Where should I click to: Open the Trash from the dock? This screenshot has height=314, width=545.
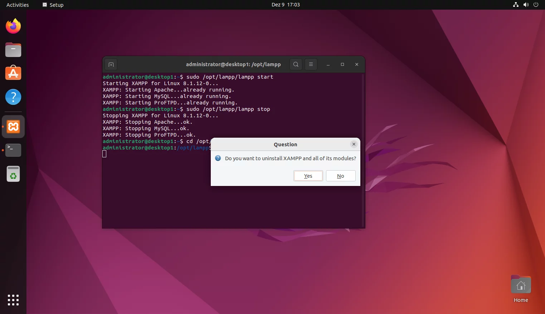point(13,174)
